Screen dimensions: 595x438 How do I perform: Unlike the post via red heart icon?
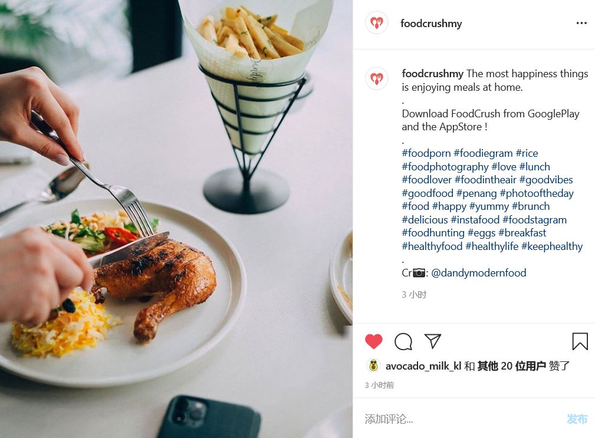click(374, 341)
